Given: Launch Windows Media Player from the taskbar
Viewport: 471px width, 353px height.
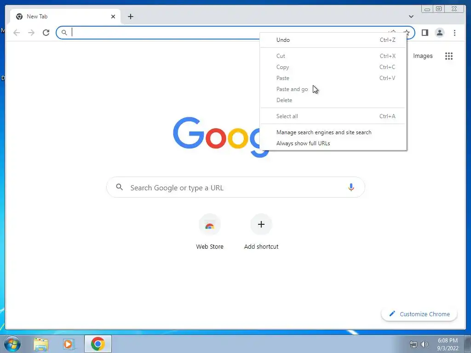Looking at the screenshot, I should 69,344.
